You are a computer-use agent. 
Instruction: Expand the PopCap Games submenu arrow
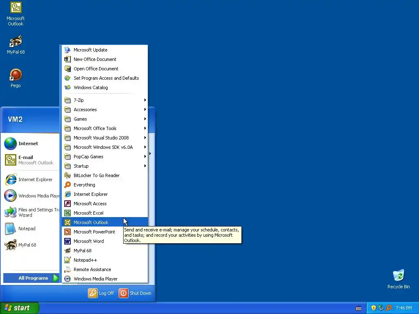pyautogui.click(x=145, y=157)
